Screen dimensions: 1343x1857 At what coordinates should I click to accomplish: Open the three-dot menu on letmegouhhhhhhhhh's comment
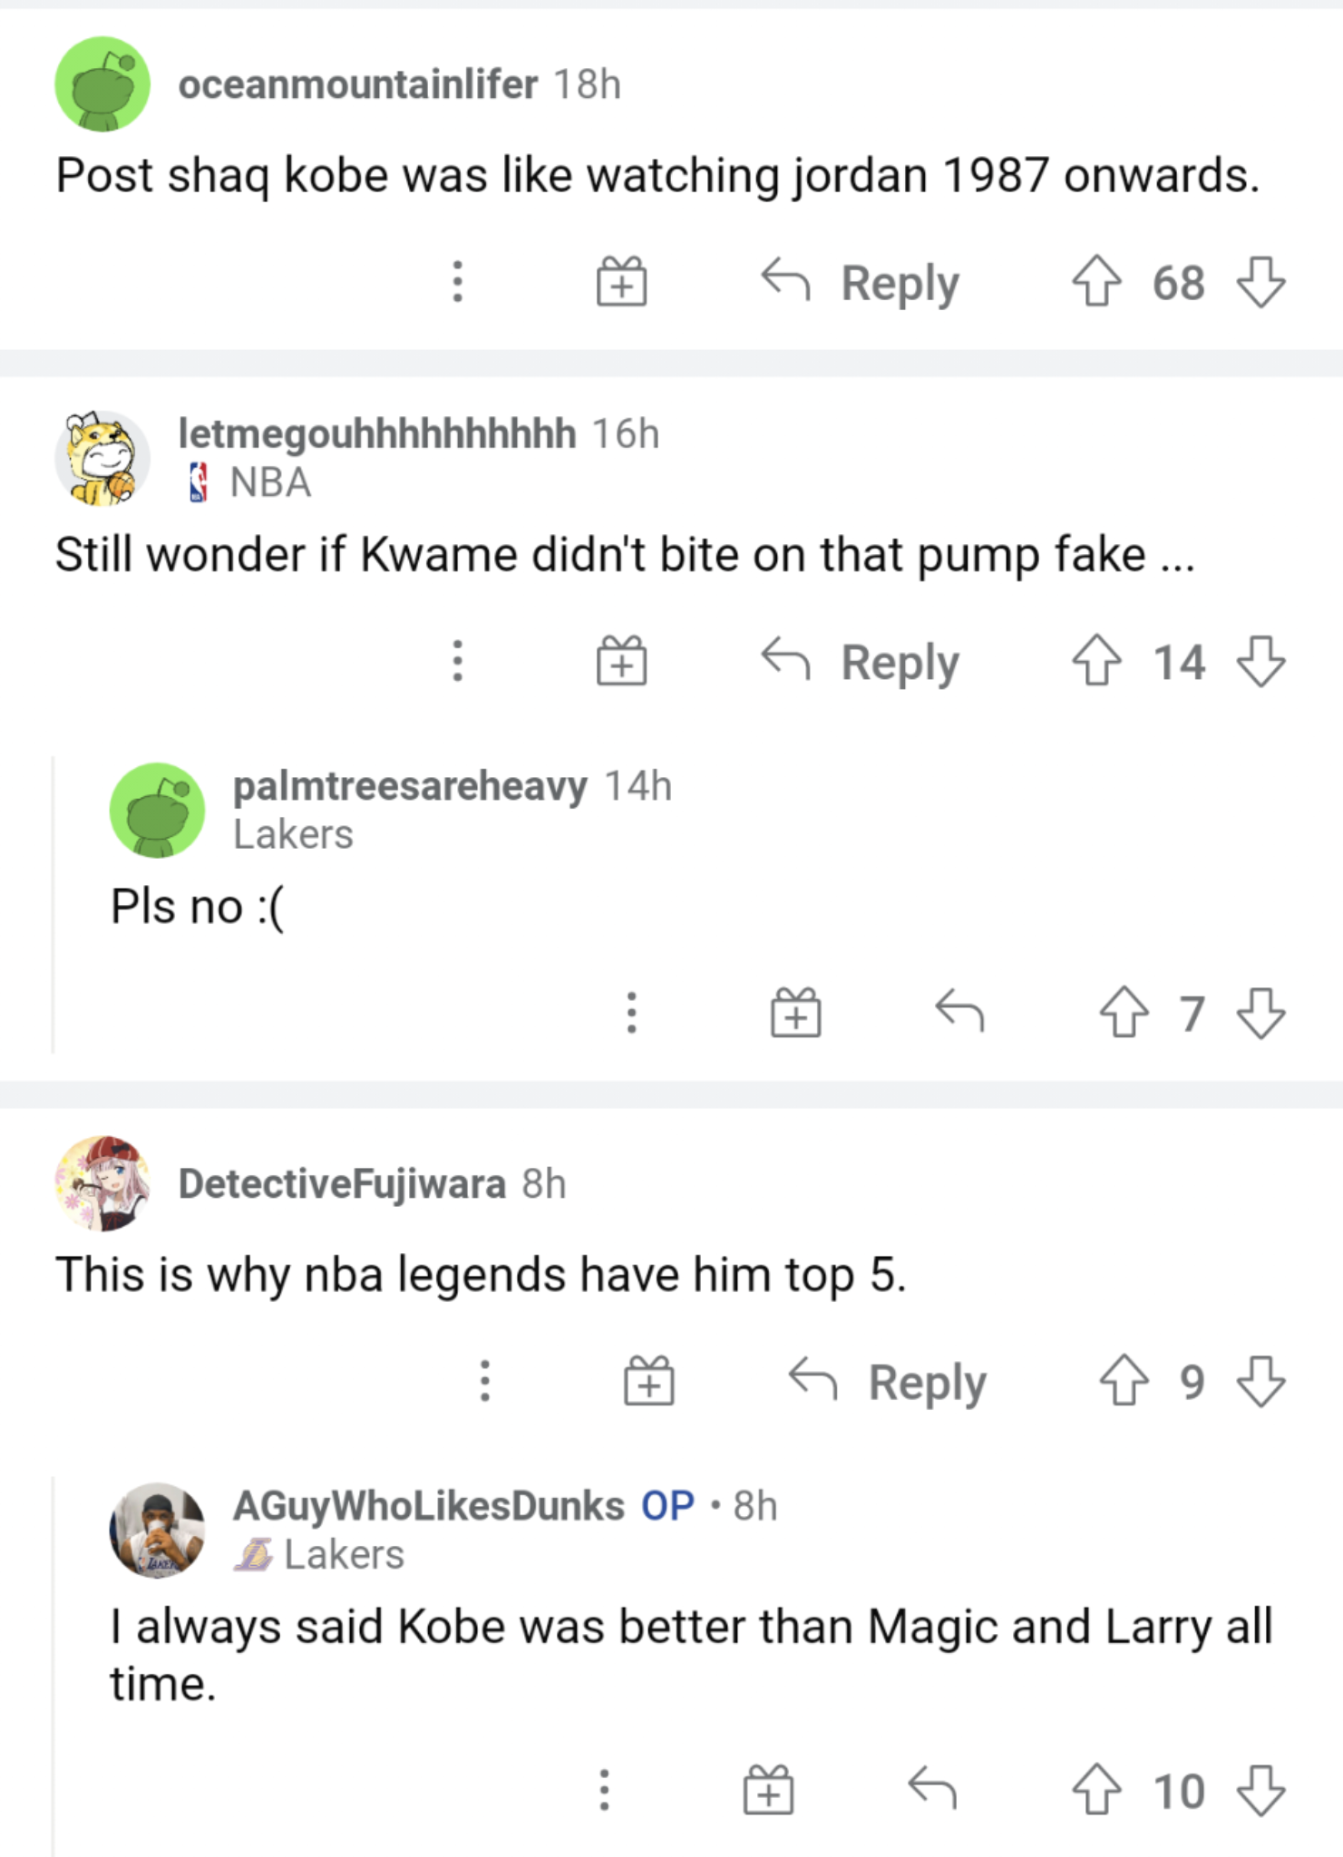click(458, 661)
